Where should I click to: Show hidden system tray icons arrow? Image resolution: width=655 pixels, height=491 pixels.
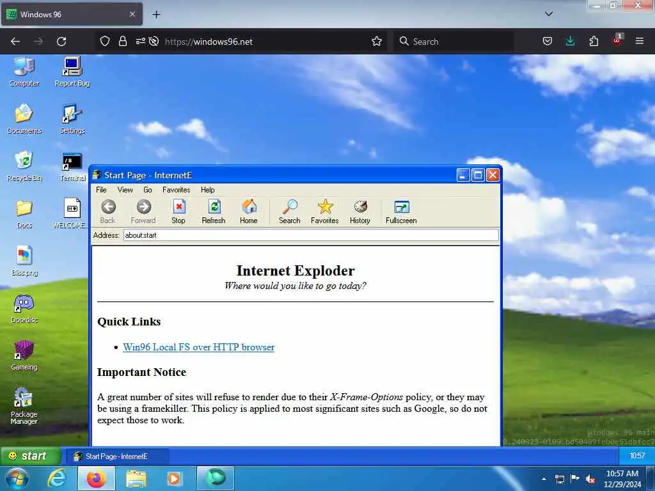pyautogui.click(x=544, y=479)
